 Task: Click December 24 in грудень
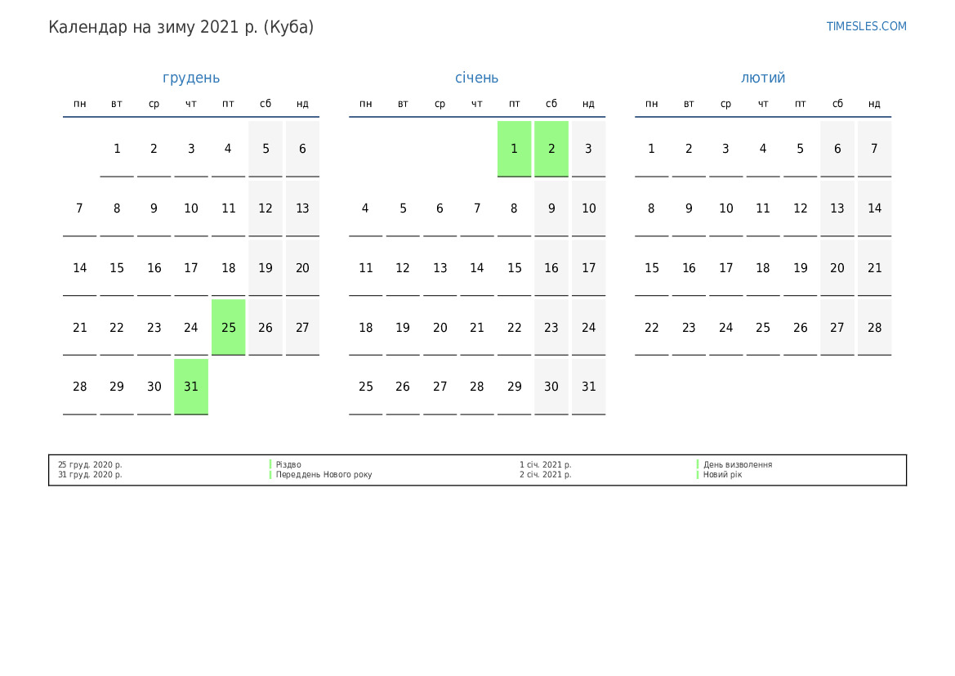point(191,327)
